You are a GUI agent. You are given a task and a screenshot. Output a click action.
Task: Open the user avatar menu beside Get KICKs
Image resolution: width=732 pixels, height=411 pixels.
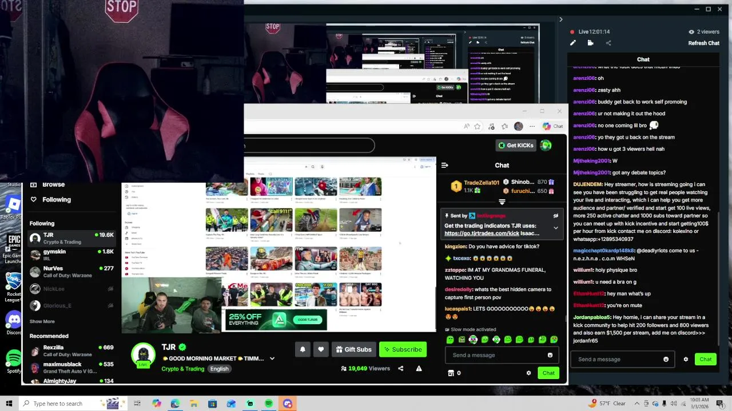(546, 145)
